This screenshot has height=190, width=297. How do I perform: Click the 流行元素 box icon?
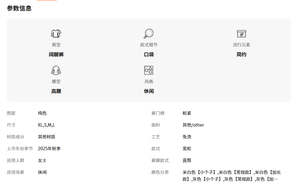[241, 34]
